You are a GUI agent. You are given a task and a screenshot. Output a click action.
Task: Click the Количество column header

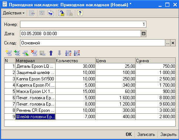(x=75, y=61)
